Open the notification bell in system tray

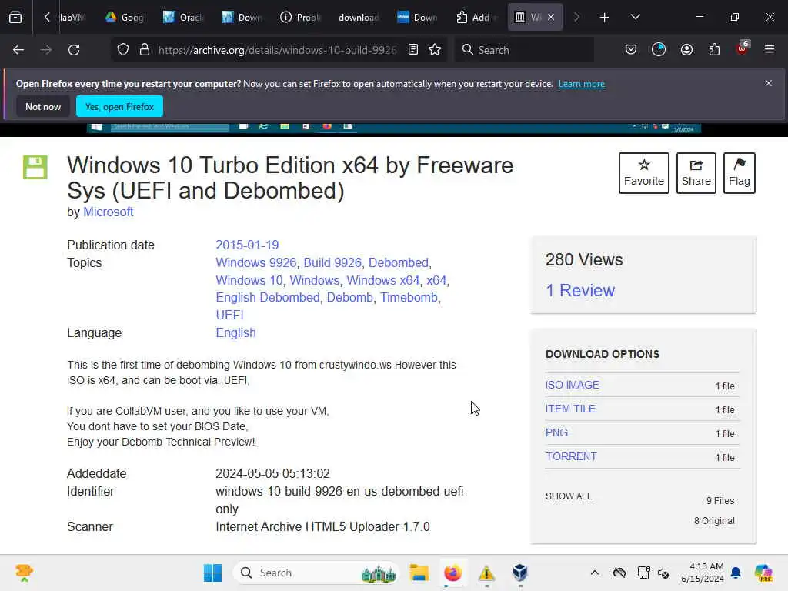coord(736,573)
